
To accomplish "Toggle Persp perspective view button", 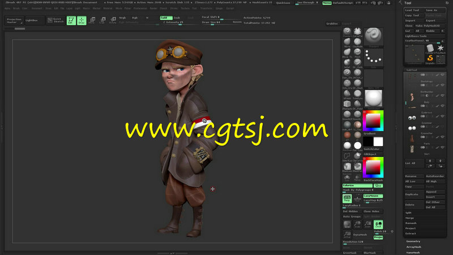I will click(347, 199).
